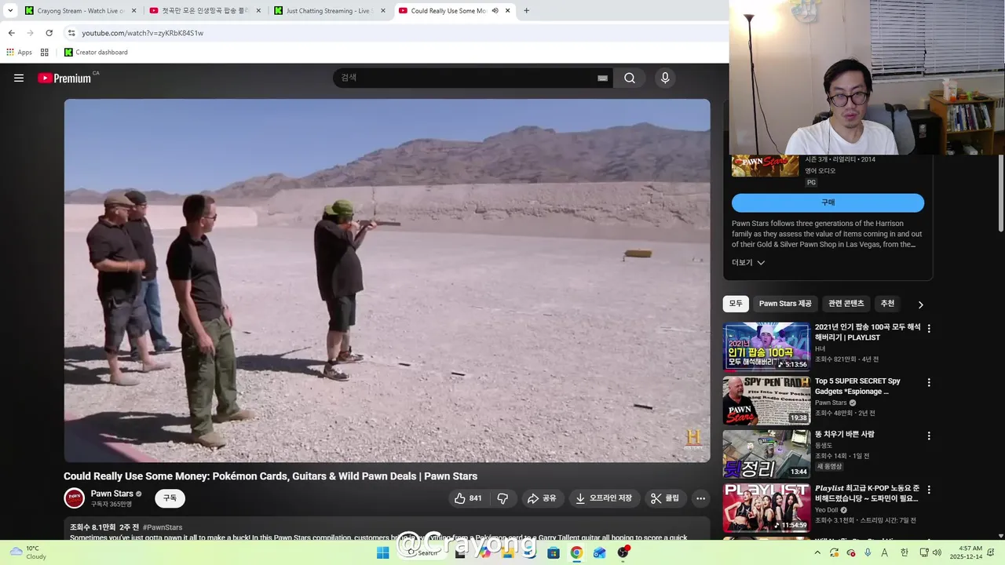
Task: Open options menu for 똥 치우기 바쁜 사람 video
Action: click(x=929, y=436)
